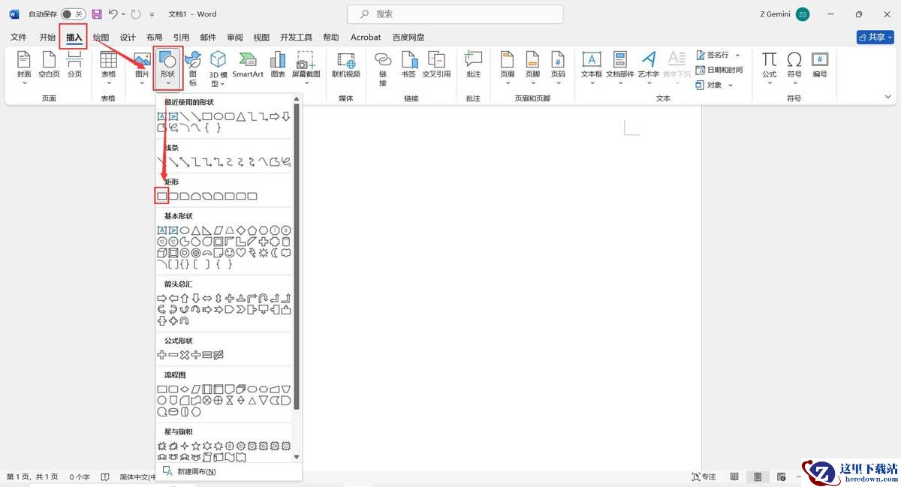The height and width of the screenshot is (487, 901).
Task: Click the 0 个字 word count
Action: point(80,477)
